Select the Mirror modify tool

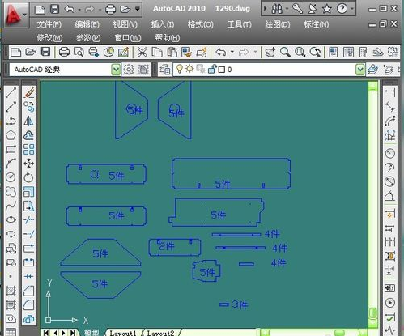tap(28, 121)
